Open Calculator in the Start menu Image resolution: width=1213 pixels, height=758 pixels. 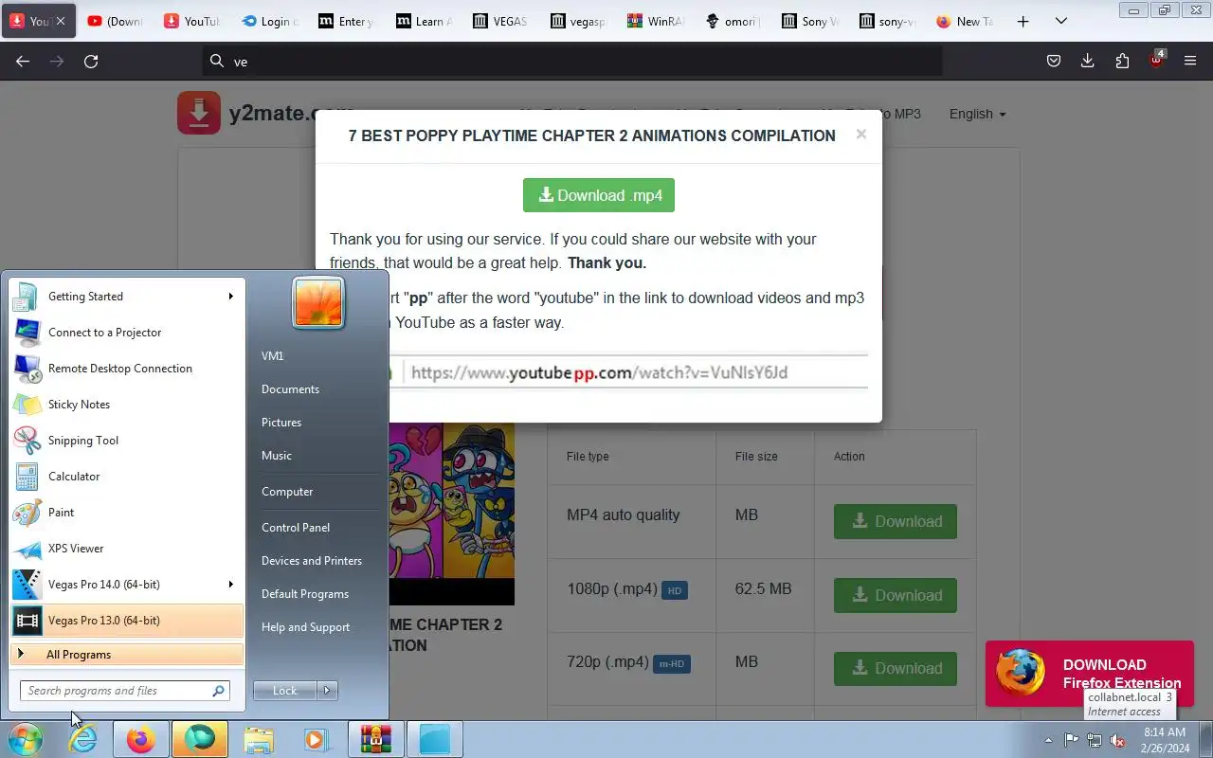[x=127, y=477]
